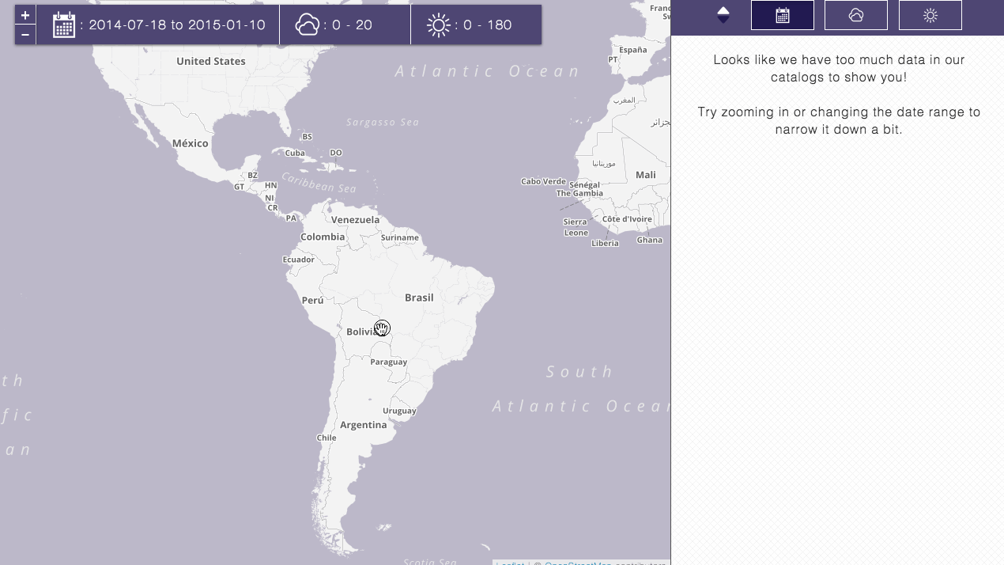Click the Bolivia map label

tap(364, 332)
